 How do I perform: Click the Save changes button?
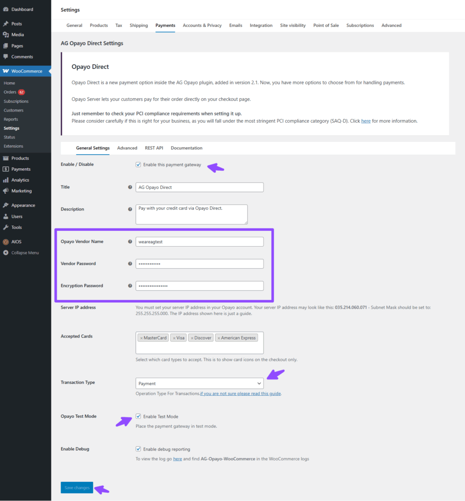pos(77,488)
